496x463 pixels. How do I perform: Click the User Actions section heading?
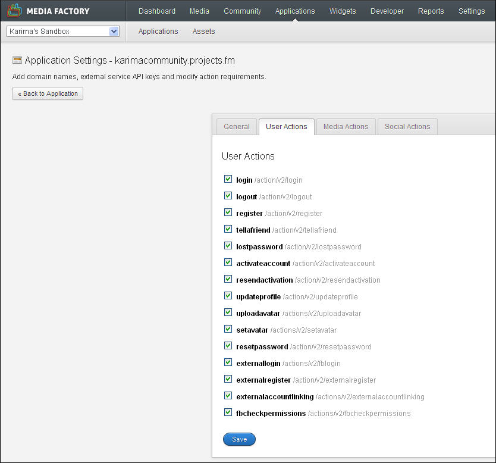coord(248,156)
